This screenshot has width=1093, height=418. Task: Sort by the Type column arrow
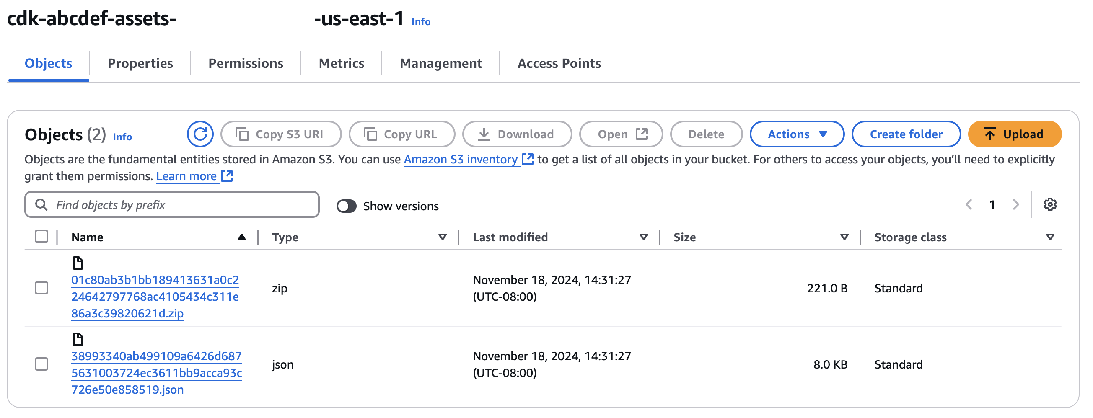[x=443, y=237]
